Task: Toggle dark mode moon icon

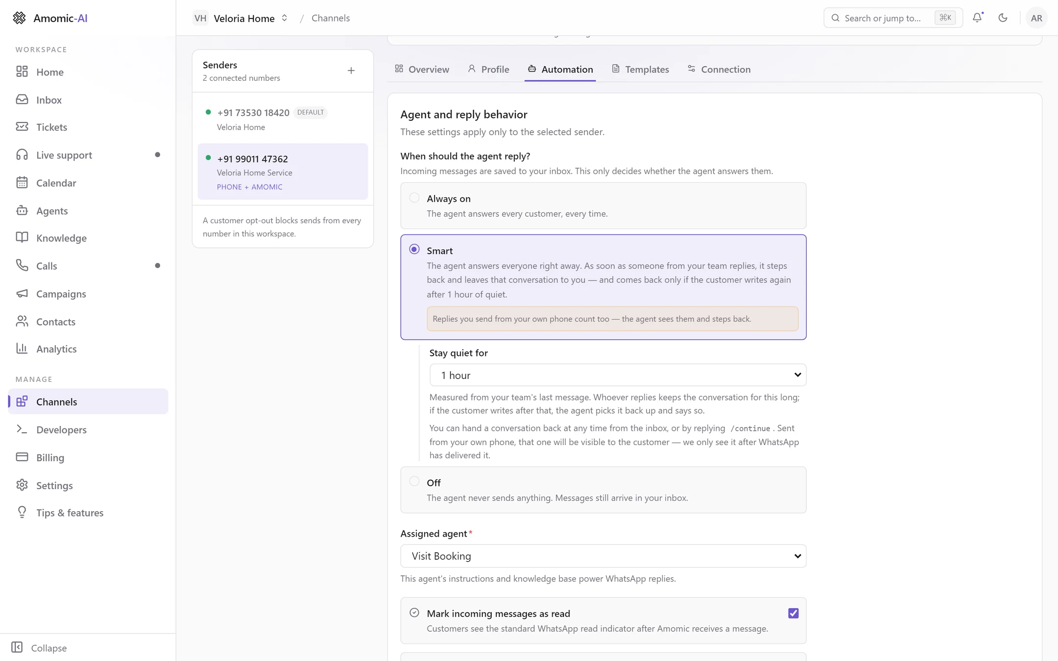Action: click(x=1003, y=18)
